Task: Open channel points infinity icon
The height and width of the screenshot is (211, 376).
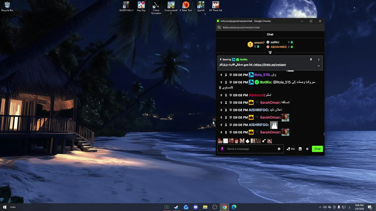Action: 291,149
